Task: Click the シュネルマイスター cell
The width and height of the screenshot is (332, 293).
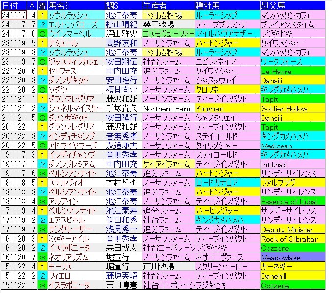Action: tap(76, 108)
